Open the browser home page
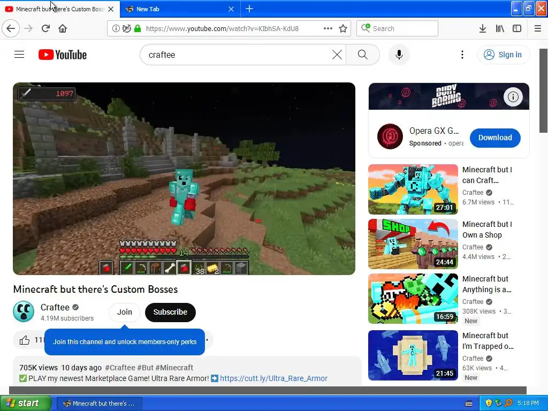 point(63,29)
